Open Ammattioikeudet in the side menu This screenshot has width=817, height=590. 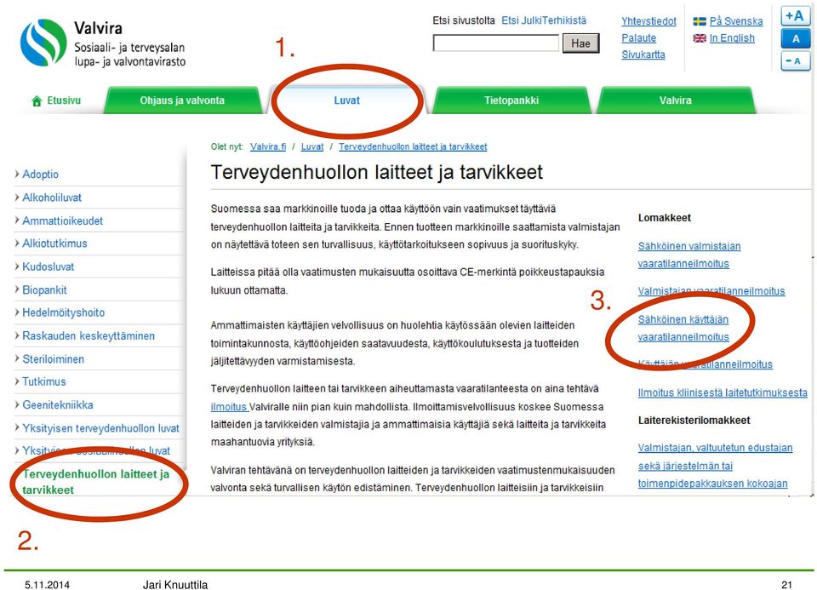coord(62,221)
